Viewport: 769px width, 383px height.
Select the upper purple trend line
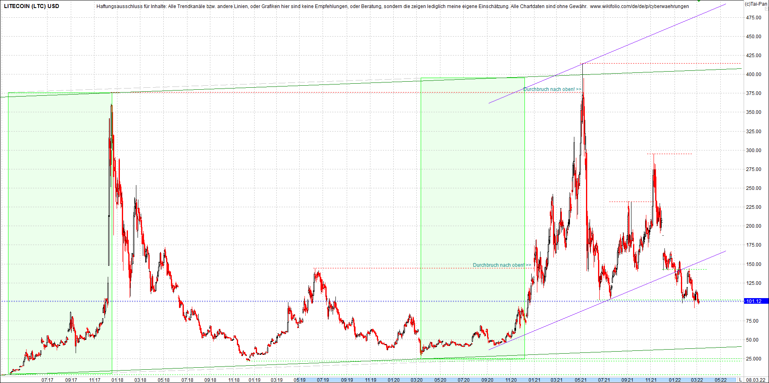(607, 54)
